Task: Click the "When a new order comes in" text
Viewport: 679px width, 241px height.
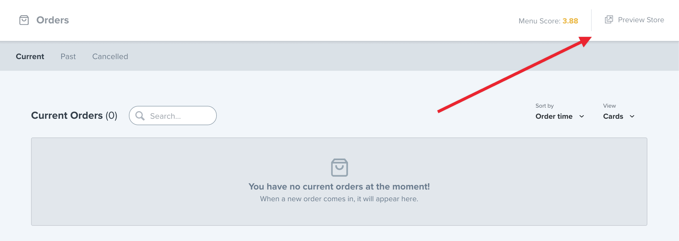Action: click(339, 199)
